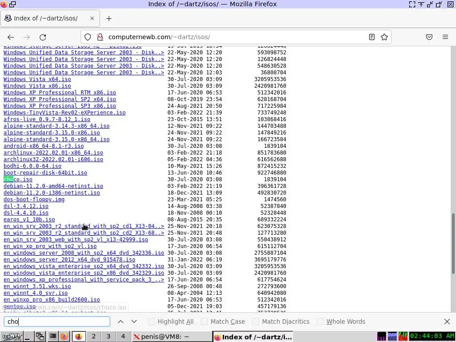Toggle Whole Words checkbox
The height and width of the screenshot is (342, 456).
point(320,322)
